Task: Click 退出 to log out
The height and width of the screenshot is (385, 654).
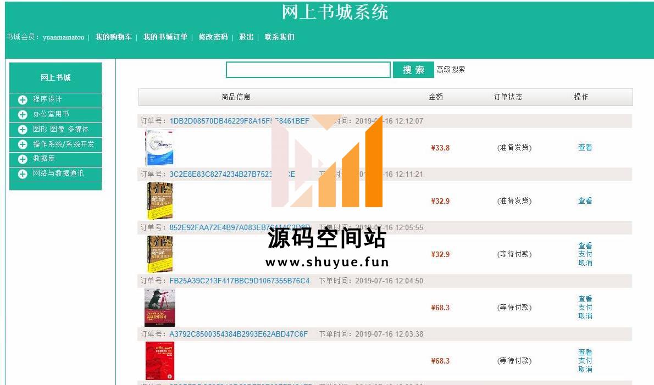Action: point(246,37)
